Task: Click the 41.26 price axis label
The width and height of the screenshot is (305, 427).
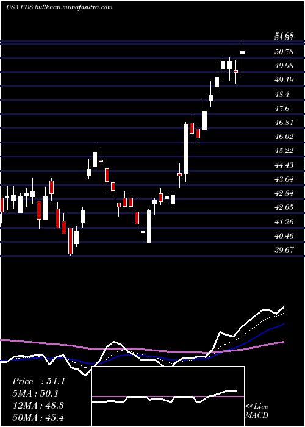Action: [x=284, y=221]
